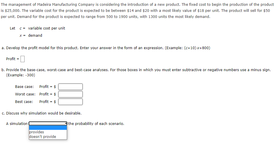The image size is (275, 144).
Task: Click the "x = demand" definition line
Action: click(31, 36)
